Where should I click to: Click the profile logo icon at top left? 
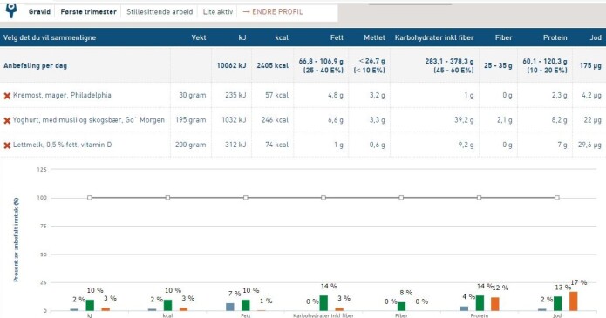11,10
